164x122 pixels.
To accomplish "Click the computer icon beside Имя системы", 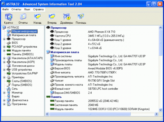I will tap(52, 56).
